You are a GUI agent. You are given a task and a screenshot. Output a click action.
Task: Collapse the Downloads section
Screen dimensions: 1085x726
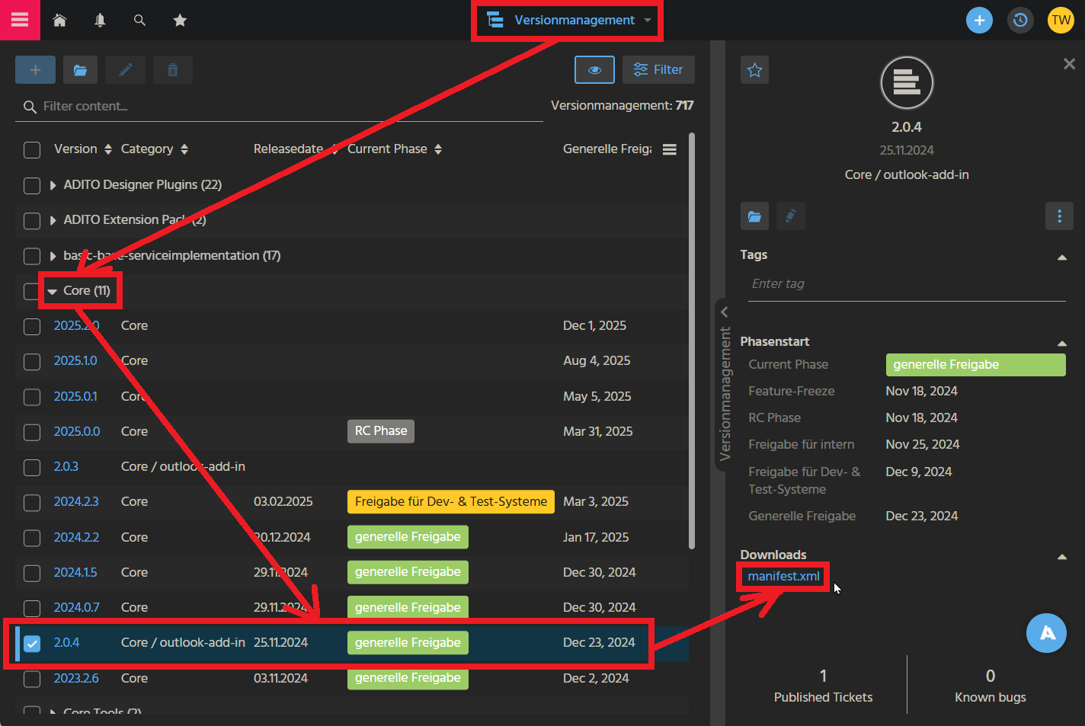click(1061, 557)
